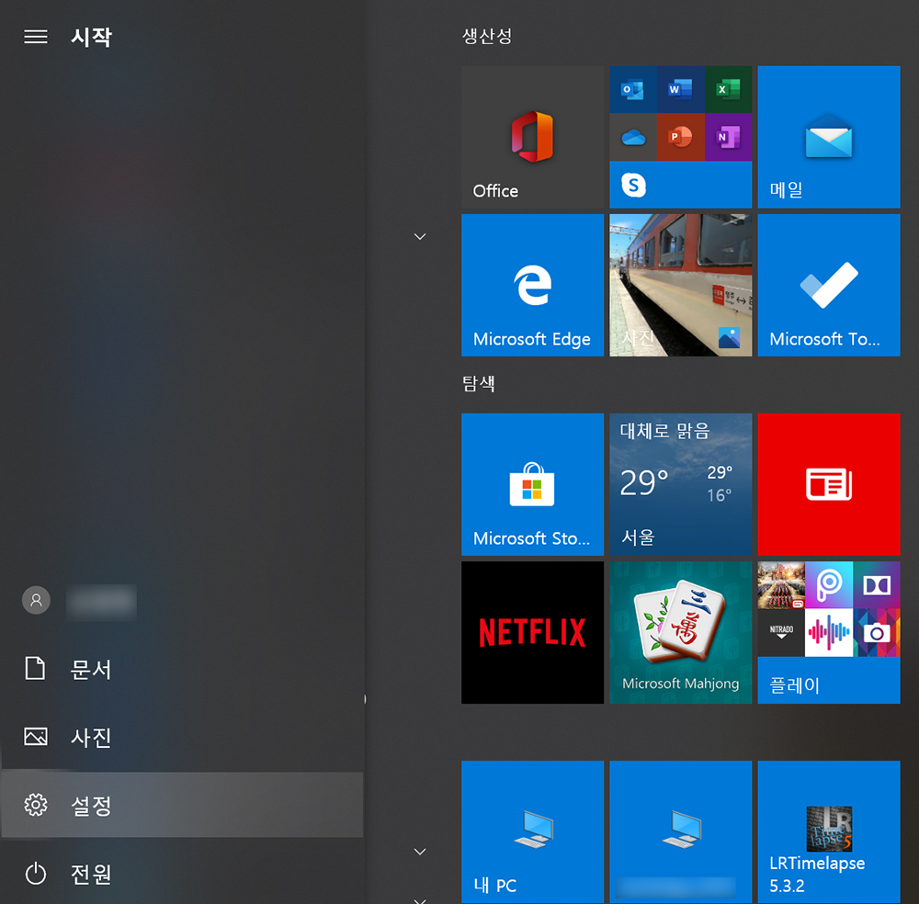
Task: Open Nitrado app in the 플레이 folder
Action: (x=781, y=633)
